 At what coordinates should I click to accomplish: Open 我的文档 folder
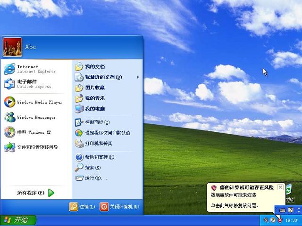(x=94, y=66)
